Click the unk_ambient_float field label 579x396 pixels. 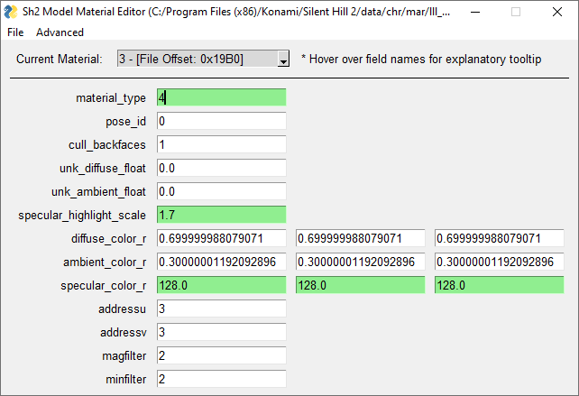(98, 192)
